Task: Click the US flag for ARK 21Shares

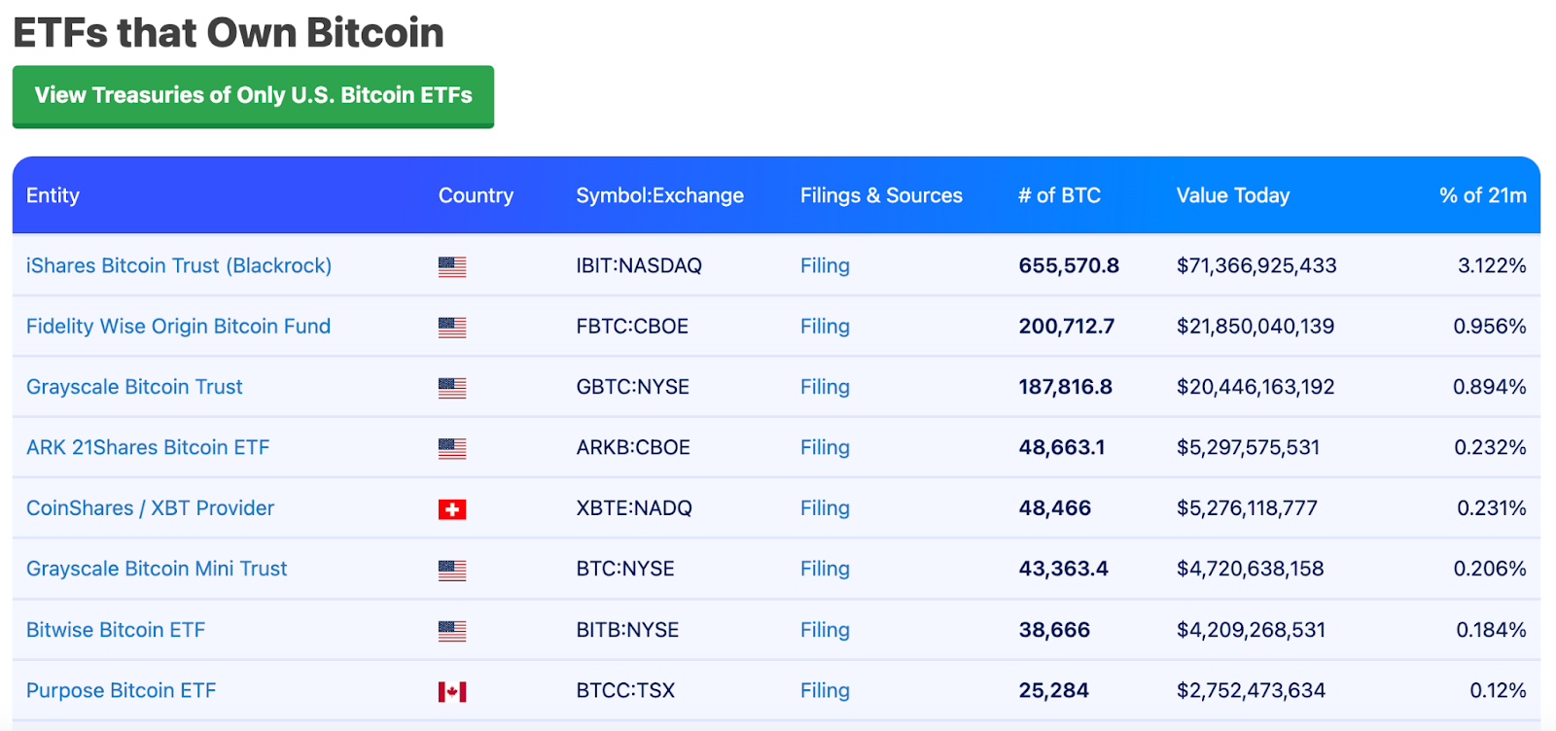Action: [452, 448]
